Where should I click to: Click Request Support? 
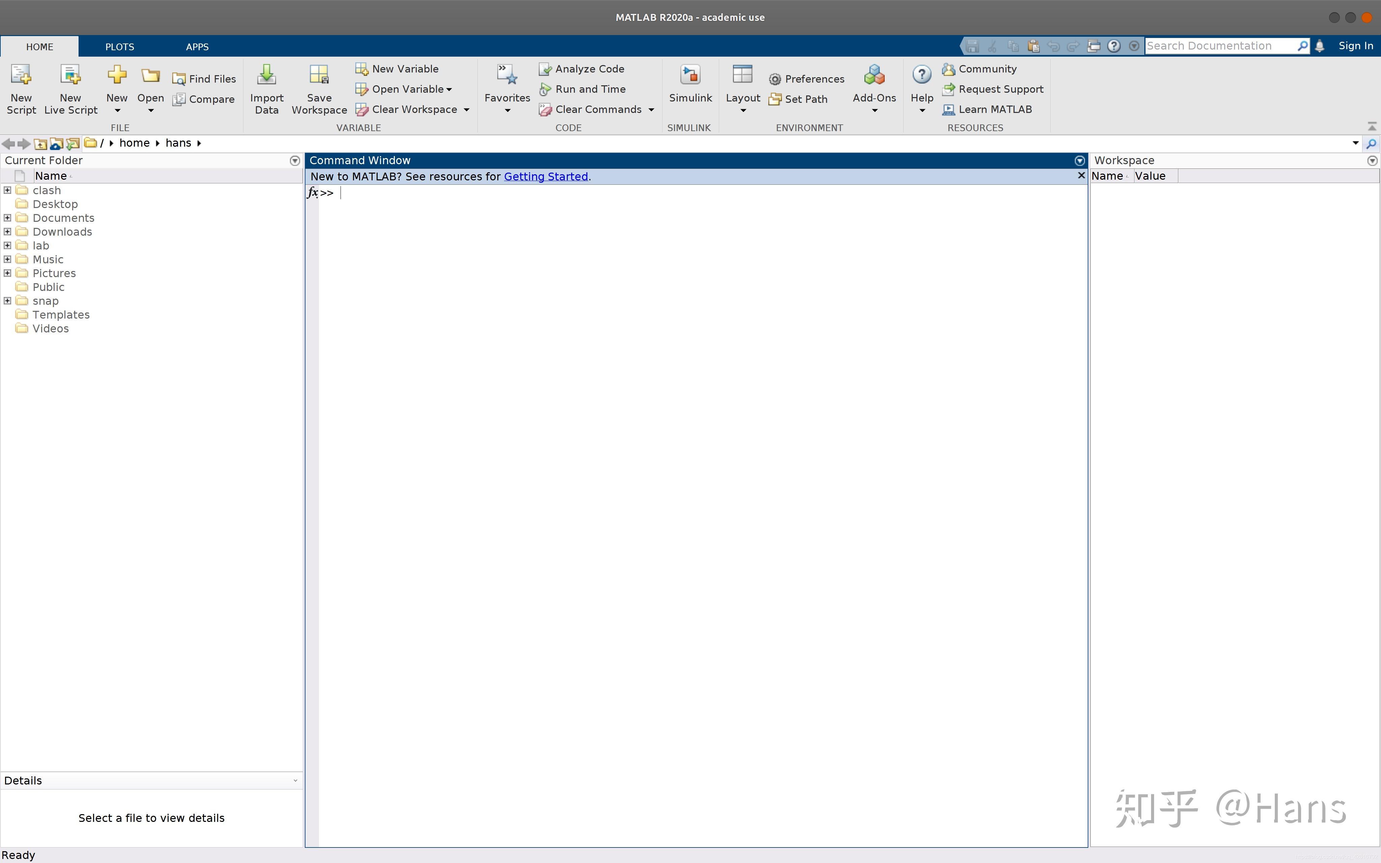992,89
